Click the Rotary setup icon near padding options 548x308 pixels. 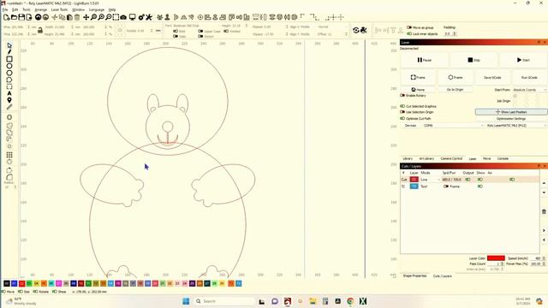coord(356,31)
